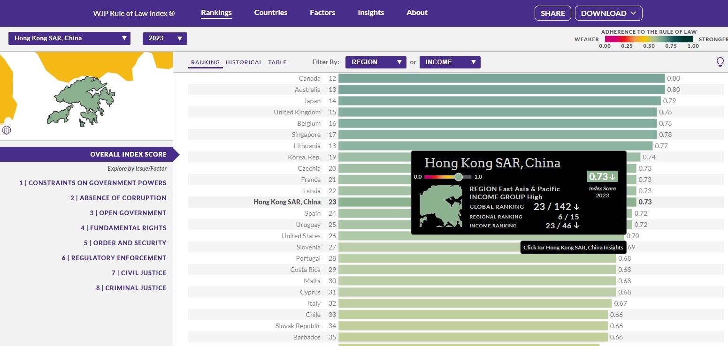This screenshot has height=346, width=728.
Task: Select the Countries menu item
Action: point(270,13)
